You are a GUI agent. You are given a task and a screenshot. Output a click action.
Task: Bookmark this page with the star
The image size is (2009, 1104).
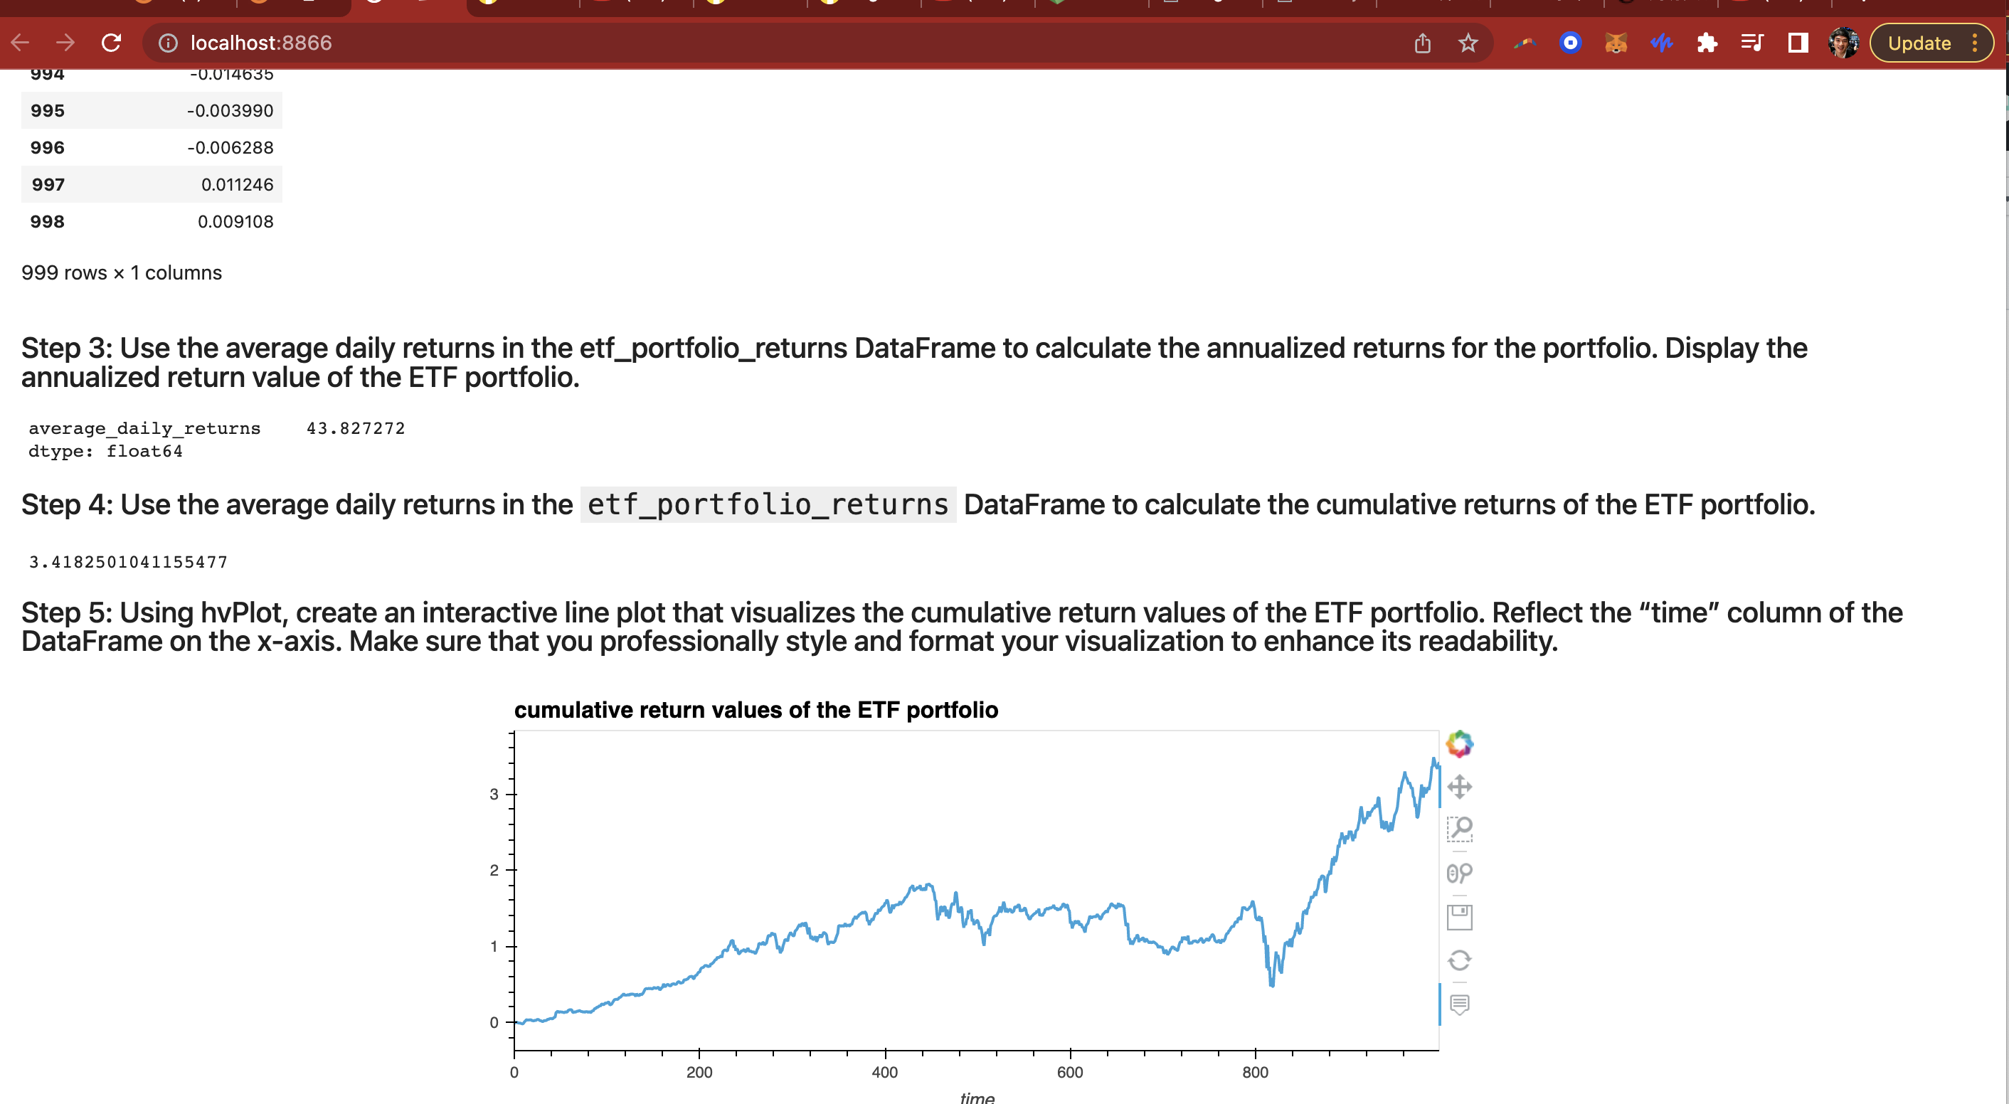pyautogui.click(x=1468, y=43)
